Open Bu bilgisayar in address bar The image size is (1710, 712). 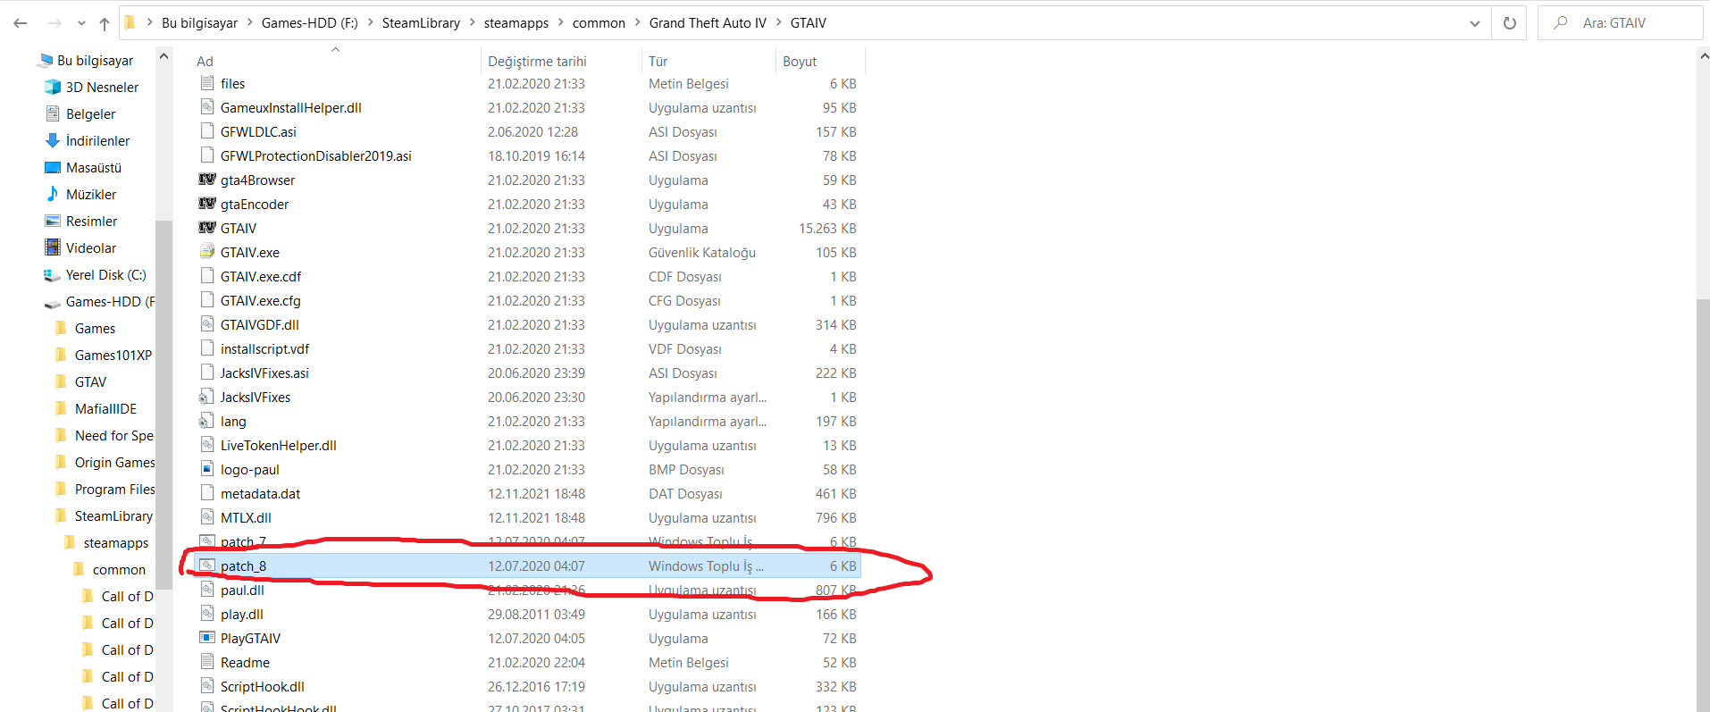(199, 23)
